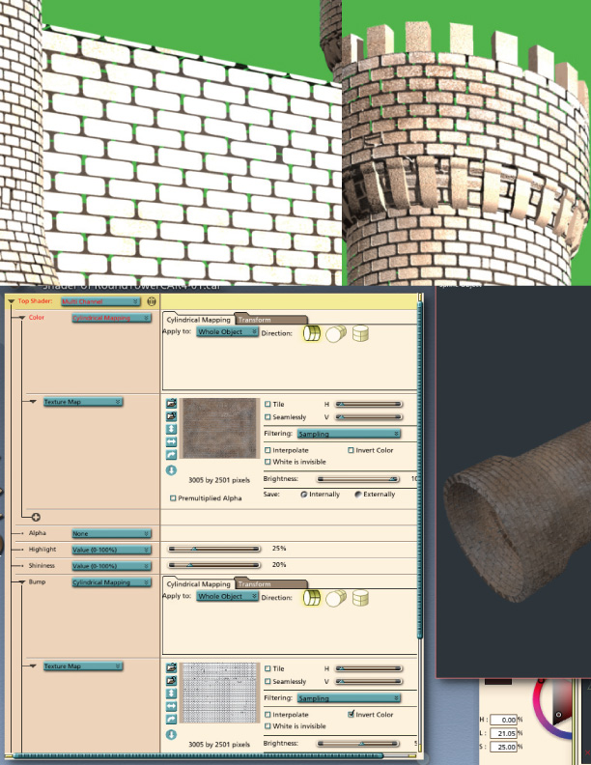
Task: Select the first cylindrical direction icon under Color
Action: (x=312, y=333)
